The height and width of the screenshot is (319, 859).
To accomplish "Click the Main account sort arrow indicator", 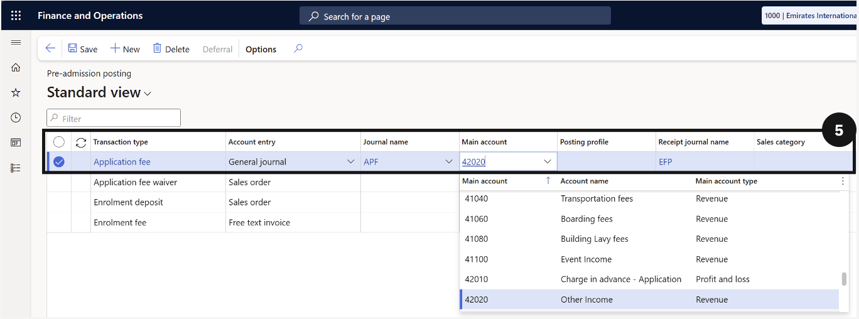I will click(548, 181).
